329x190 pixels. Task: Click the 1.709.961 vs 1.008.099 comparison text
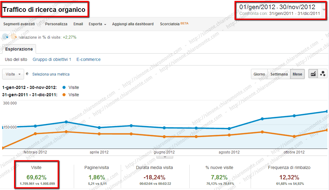(37, 184)
